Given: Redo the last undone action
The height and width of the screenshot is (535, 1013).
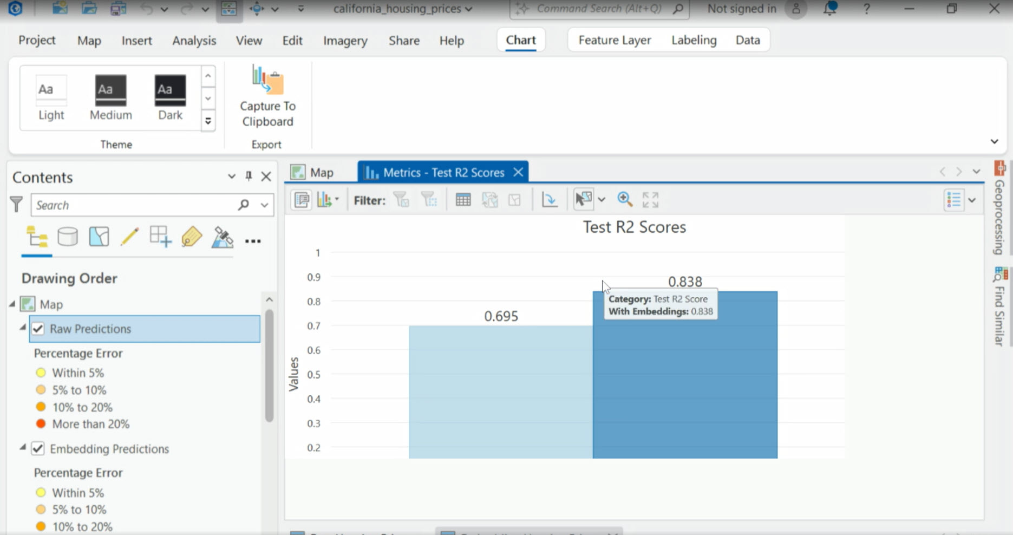Looking at the screenshot, I should tap(187, 9).
